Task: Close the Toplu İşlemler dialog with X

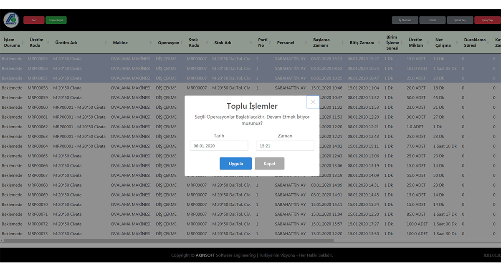Action: [x=313, y=102]
